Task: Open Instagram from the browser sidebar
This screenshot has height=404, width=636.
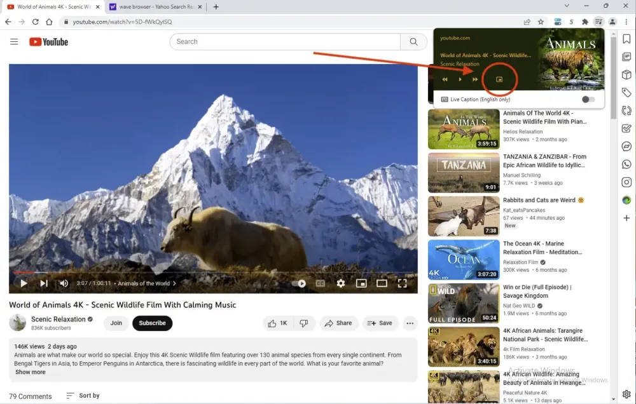Action: tap(626, 182)
